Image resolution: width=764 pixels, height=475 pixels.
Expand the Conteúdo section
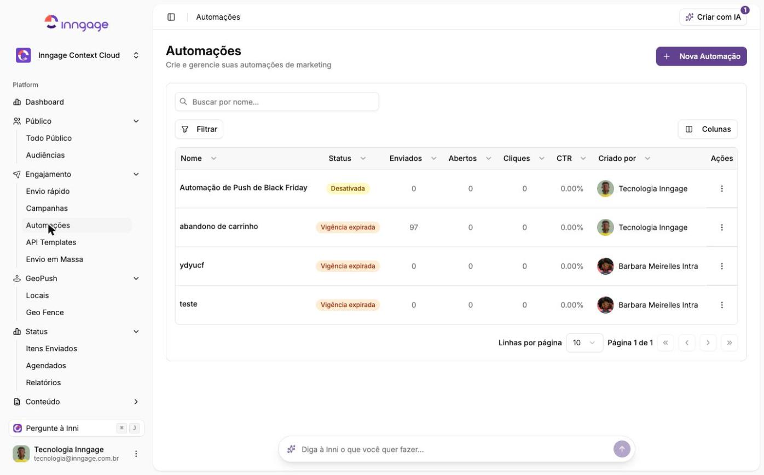pyautogui.click(x=77, y=401)
